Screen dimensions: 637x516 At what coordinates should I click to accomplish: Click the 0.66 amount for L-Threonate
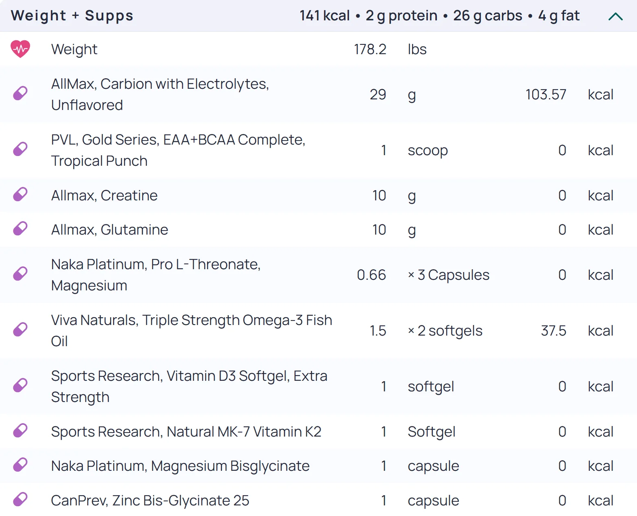371,275
